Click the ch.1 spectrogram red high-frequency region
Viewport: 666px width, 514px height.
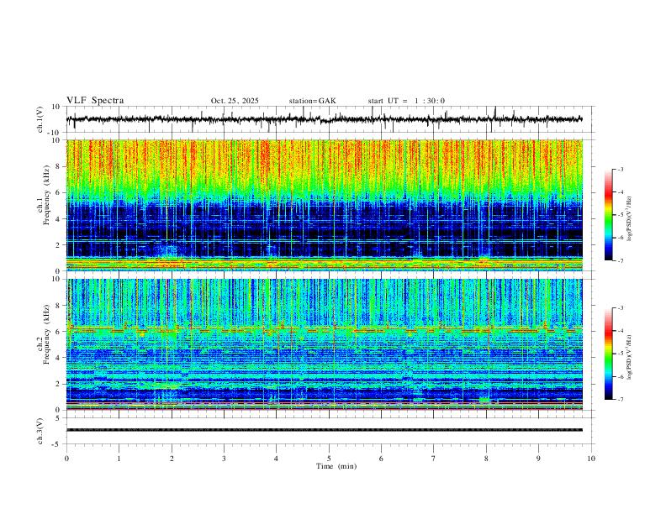coord(325,161)
